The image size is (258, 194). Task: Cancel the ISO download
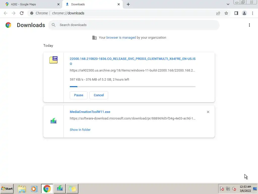99,95
